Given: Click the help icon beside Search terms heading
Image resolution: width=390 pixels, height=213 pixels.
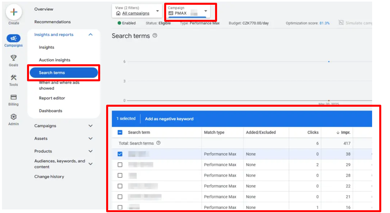Looking at the screenshot, I should 155,36.
